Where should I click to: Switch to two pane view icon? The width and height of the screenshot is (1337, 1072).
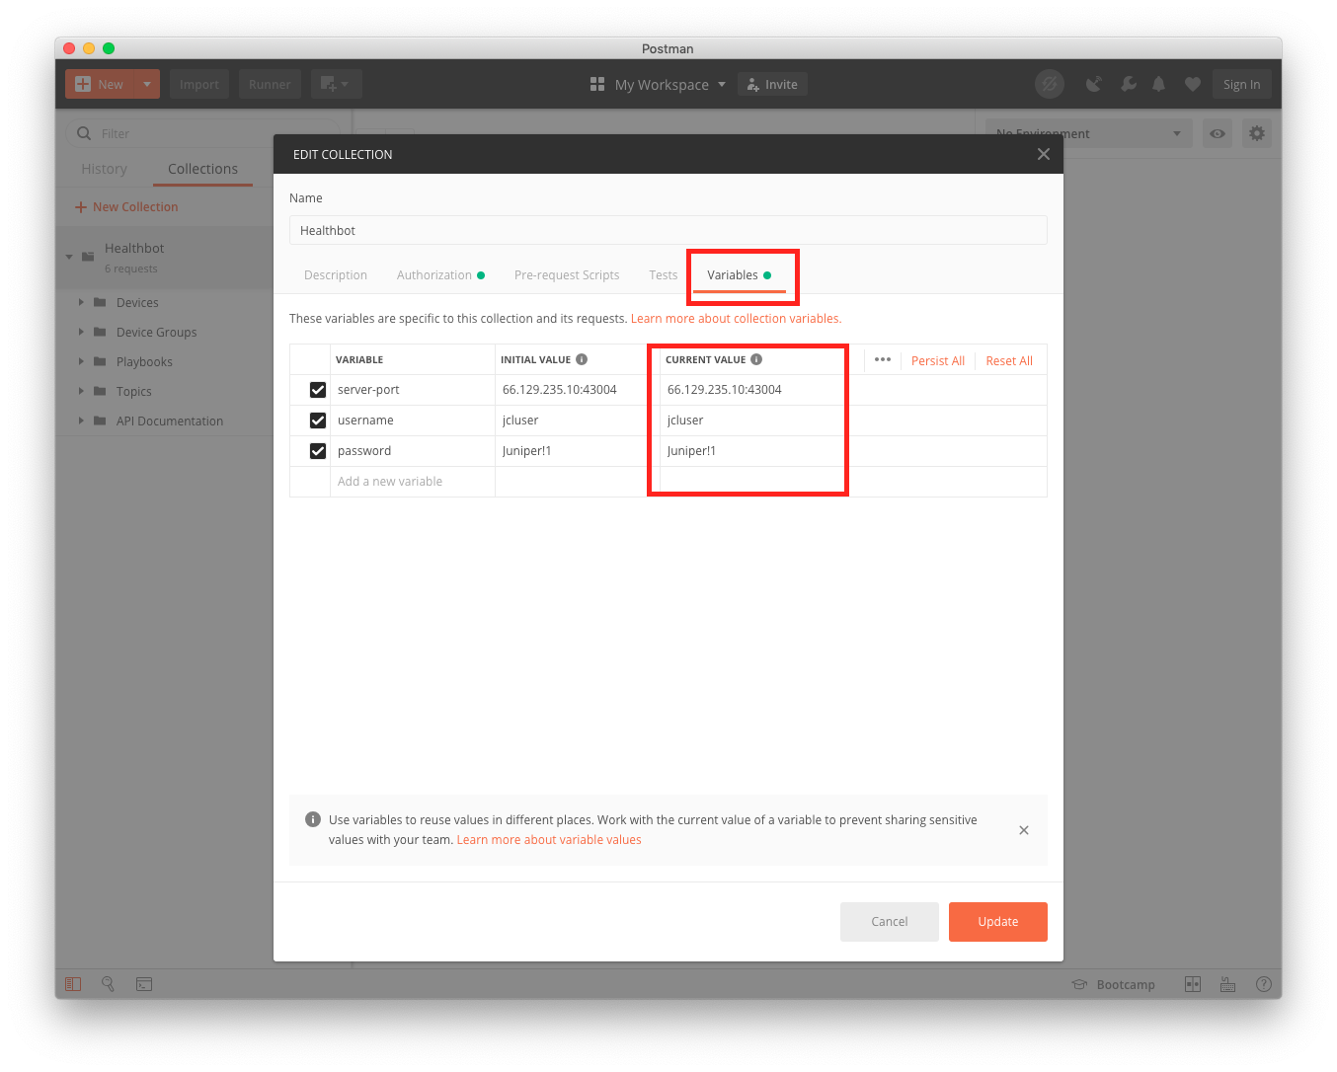[1193, 984]
